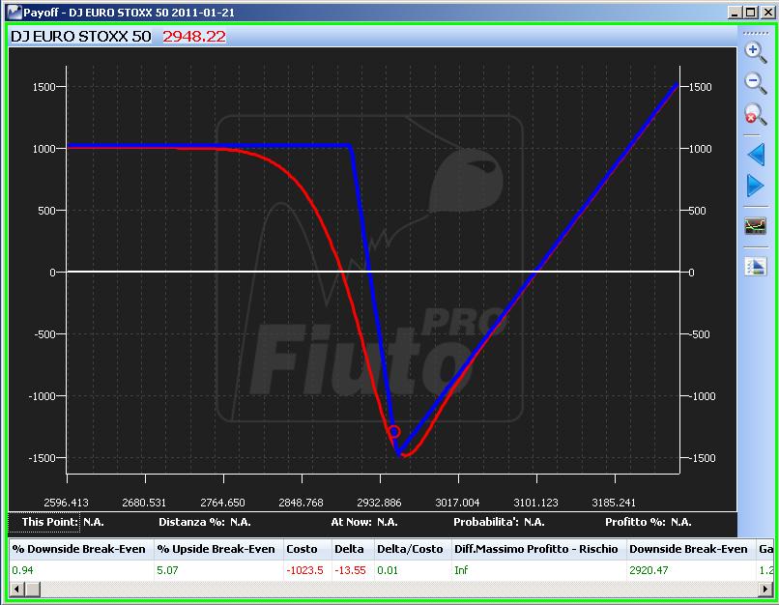Viewport: 779px width, 605px height.
Task: Open the chart display icon in sidebar
Action: (x=755, y=225)
